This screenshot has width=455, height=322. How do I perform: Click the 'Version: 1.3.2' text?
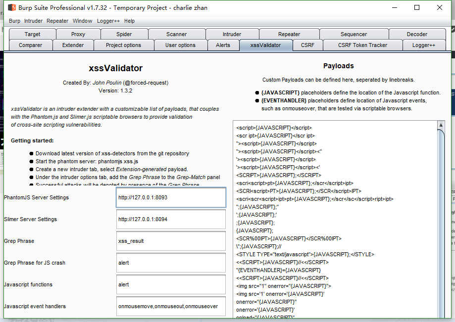[x=115, y=91]
